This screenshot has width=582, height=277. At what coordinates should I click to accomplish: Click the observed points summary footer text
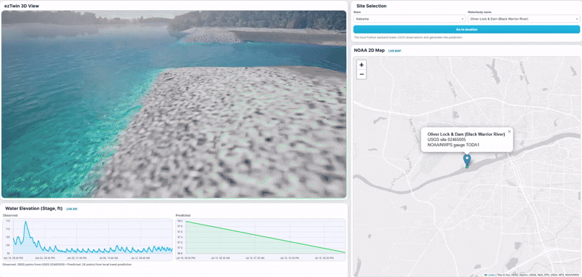[x=67, y=265]
